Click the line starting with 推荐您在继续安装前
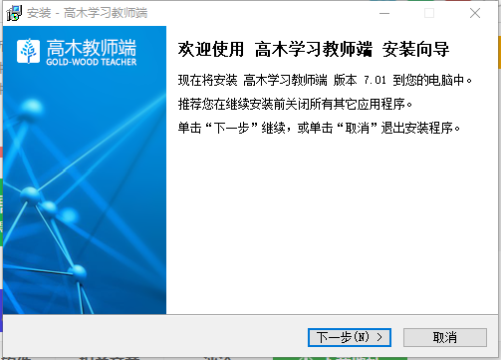Viewport: 501px width, 360px height. tap(295, 105)
